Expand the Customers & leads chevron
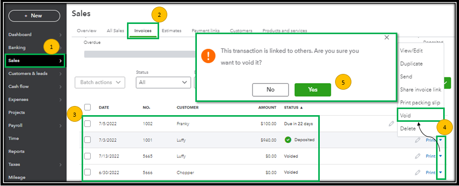 coord(61,74)
